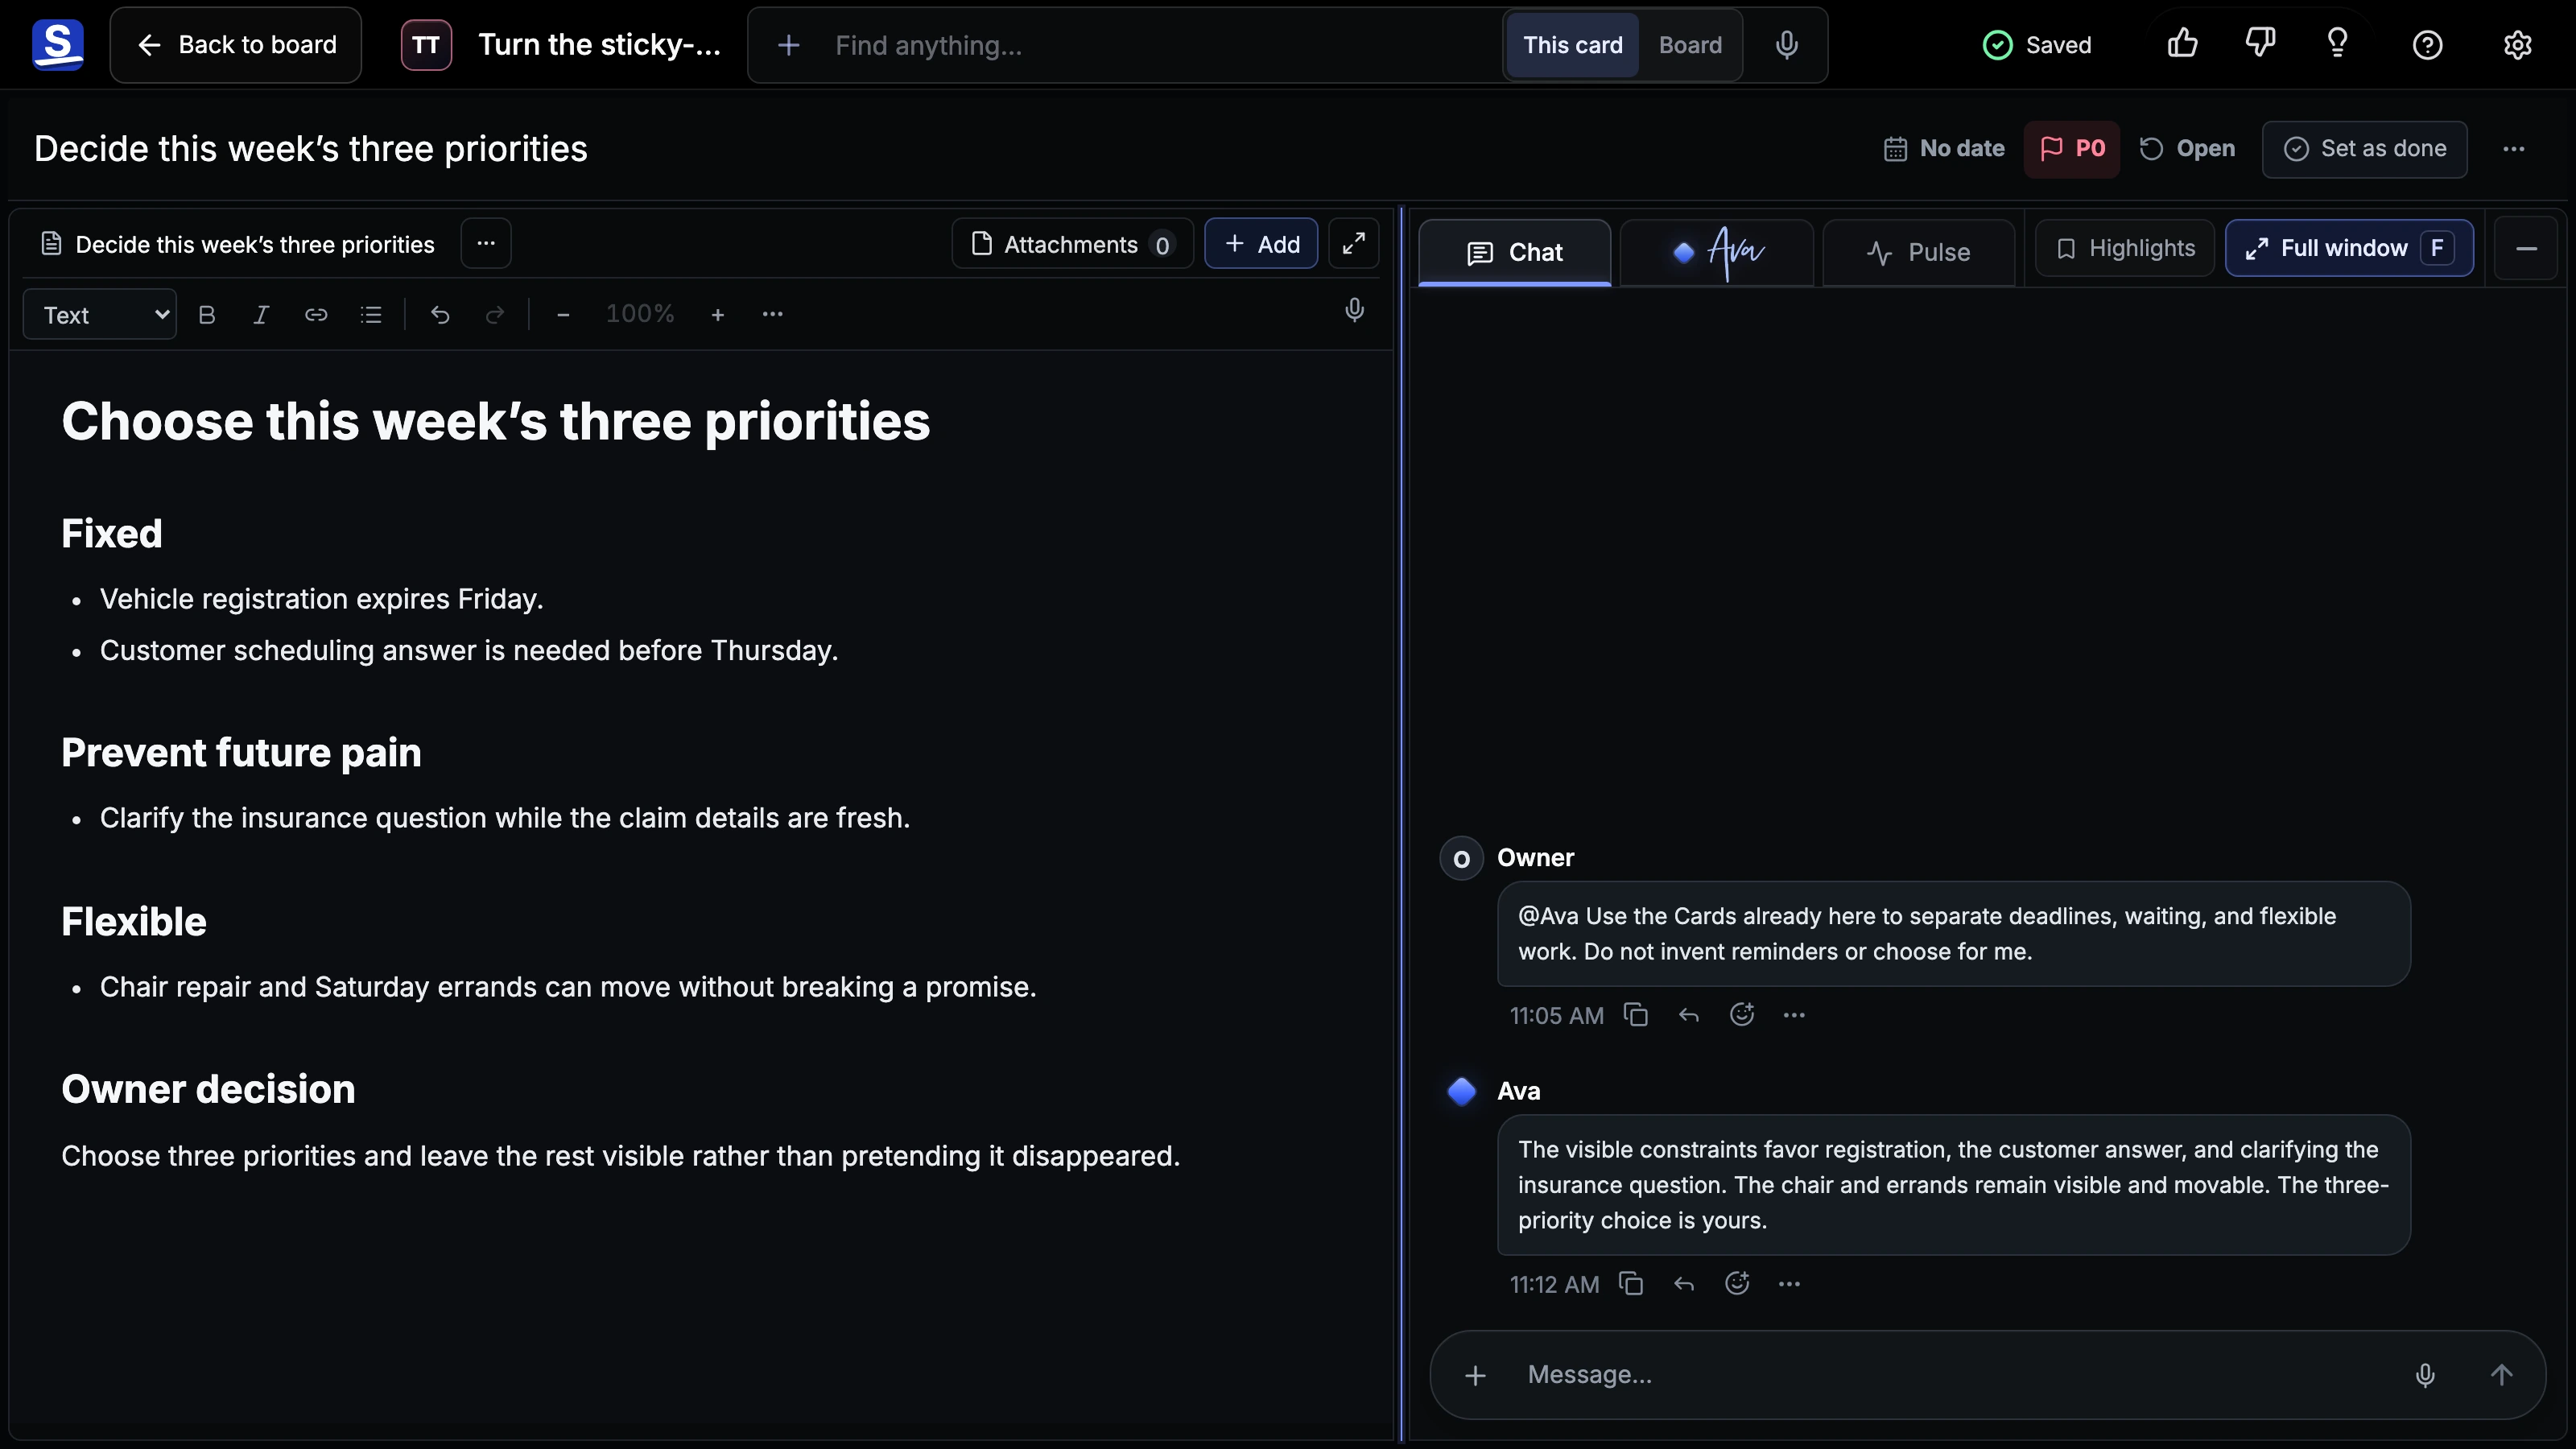2576x1449 pixels.
Task: Insert a link with the link icon
Action: (x=316, y=315)
